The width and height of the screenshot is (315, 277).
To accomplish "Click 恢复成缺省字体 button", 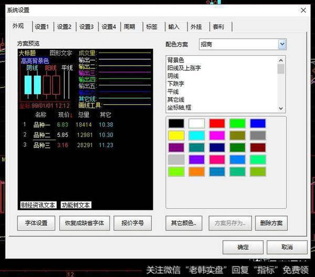I will tap(85, 223).
